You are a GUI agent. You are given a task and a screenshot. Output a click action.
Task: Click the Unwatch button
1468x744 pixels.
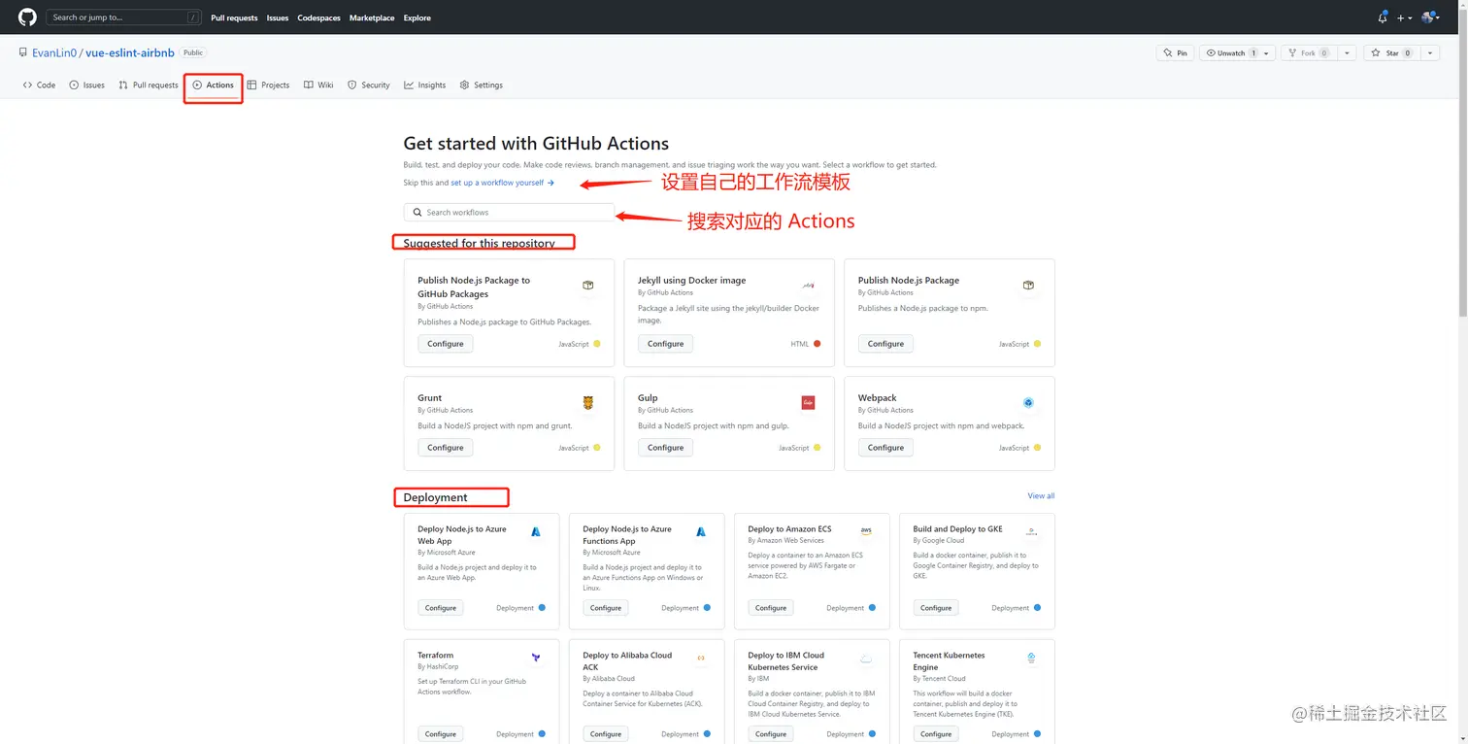[x=1230, y=52]
